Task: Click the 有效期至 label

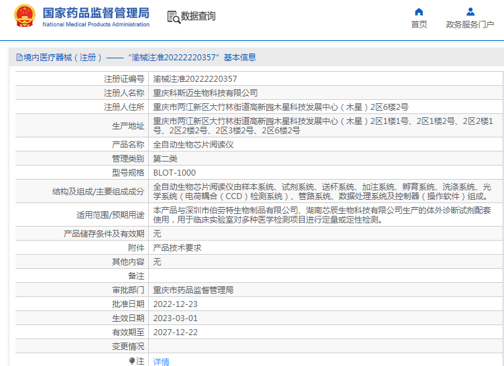Action: coord(128,332)
